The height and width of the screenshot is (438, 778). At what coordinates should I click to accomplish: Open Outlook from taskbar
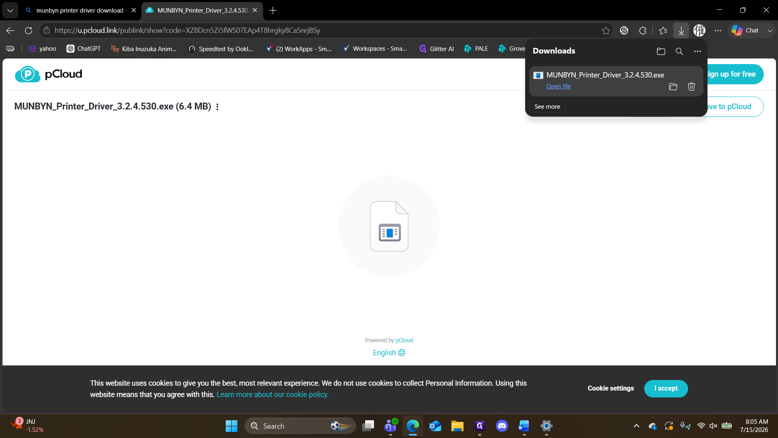(x=435, y=426)
